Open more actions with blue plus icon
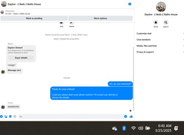 click(1, 117)
